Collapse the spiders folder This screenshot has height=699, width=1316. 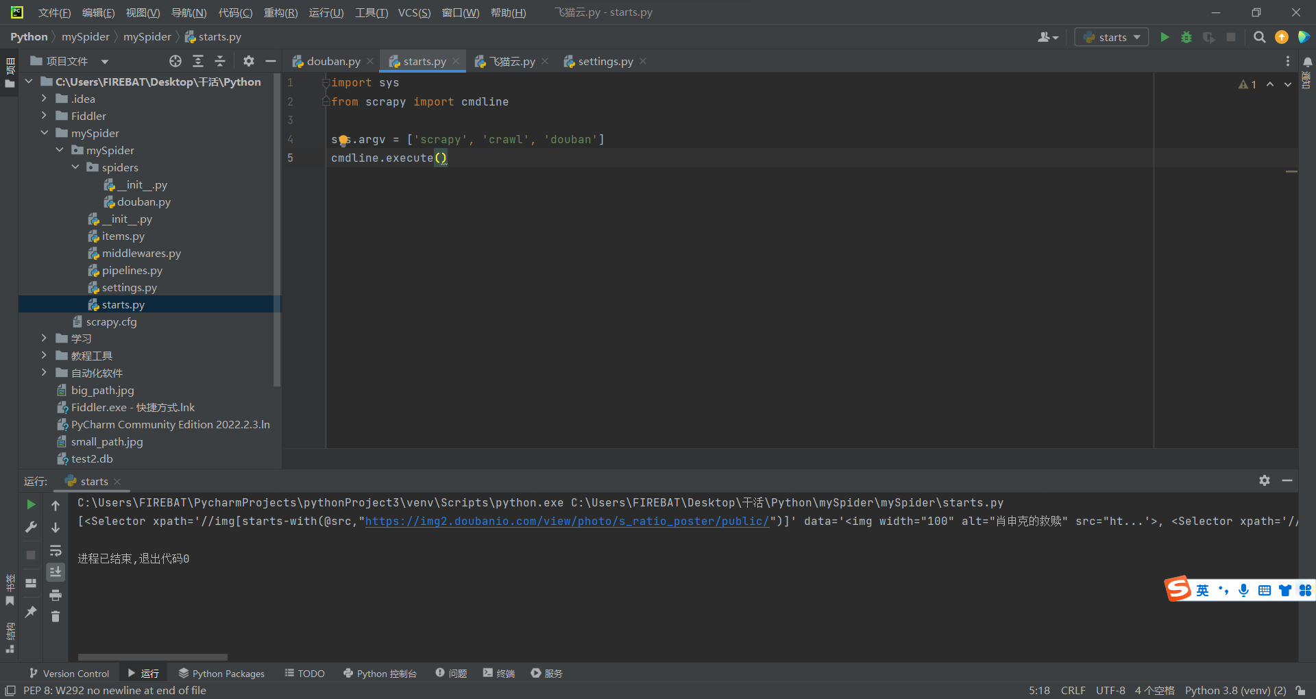coord(75,167)
